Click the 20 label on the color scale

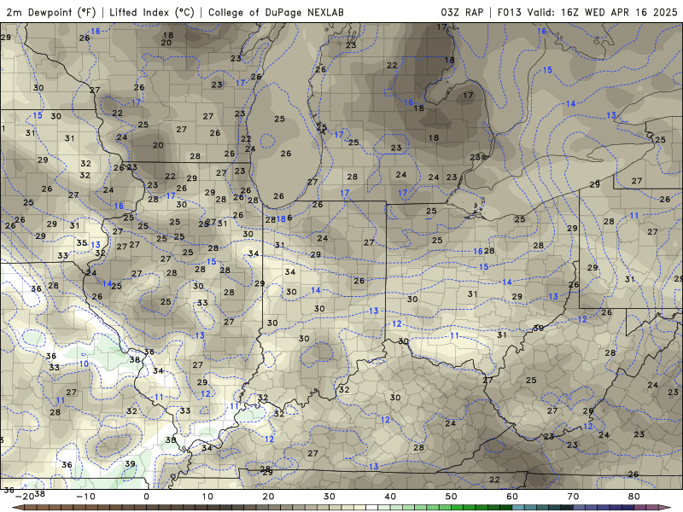[268, 497]
